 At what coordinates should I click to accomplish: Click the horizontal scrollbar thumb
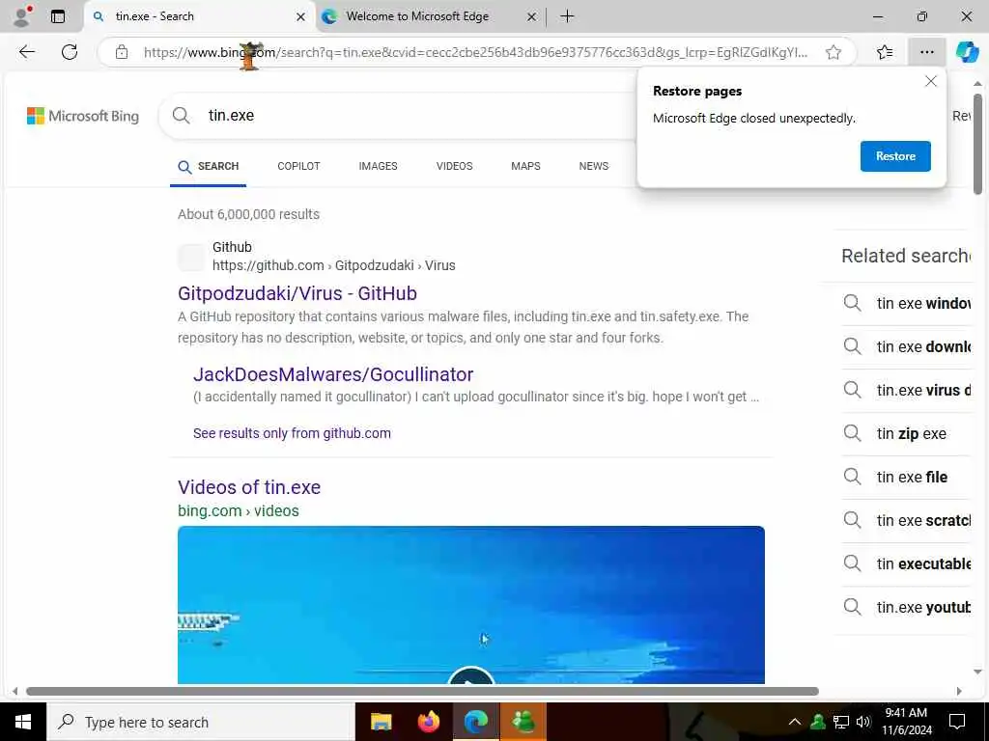(422, 691)
